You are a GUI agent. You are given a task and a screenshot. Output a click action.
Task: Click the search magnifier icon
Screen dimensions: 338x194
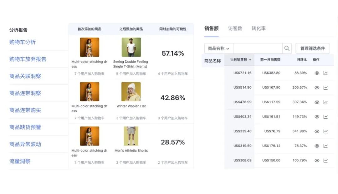287,48
